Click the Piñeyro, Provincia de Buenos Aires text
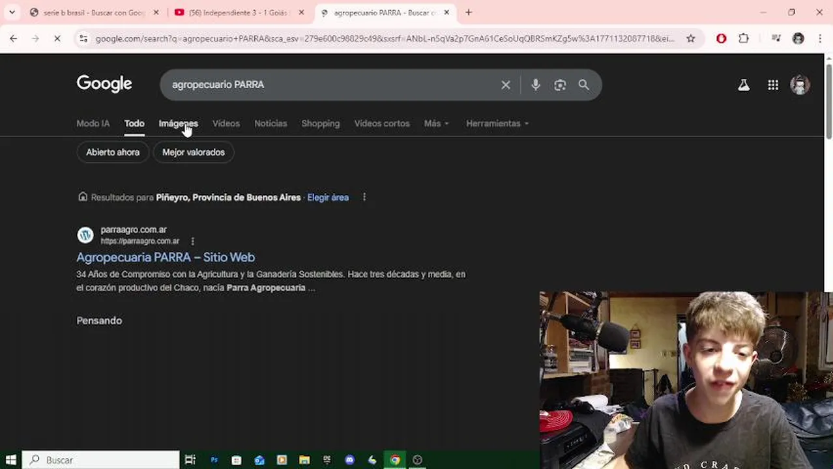 (228, 197)
